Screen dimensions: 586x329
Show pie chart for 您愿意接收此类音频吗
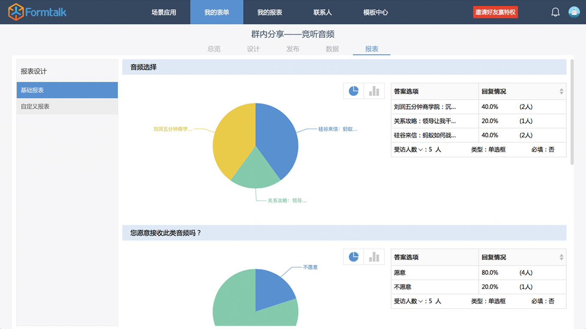[x=353, y=257]
